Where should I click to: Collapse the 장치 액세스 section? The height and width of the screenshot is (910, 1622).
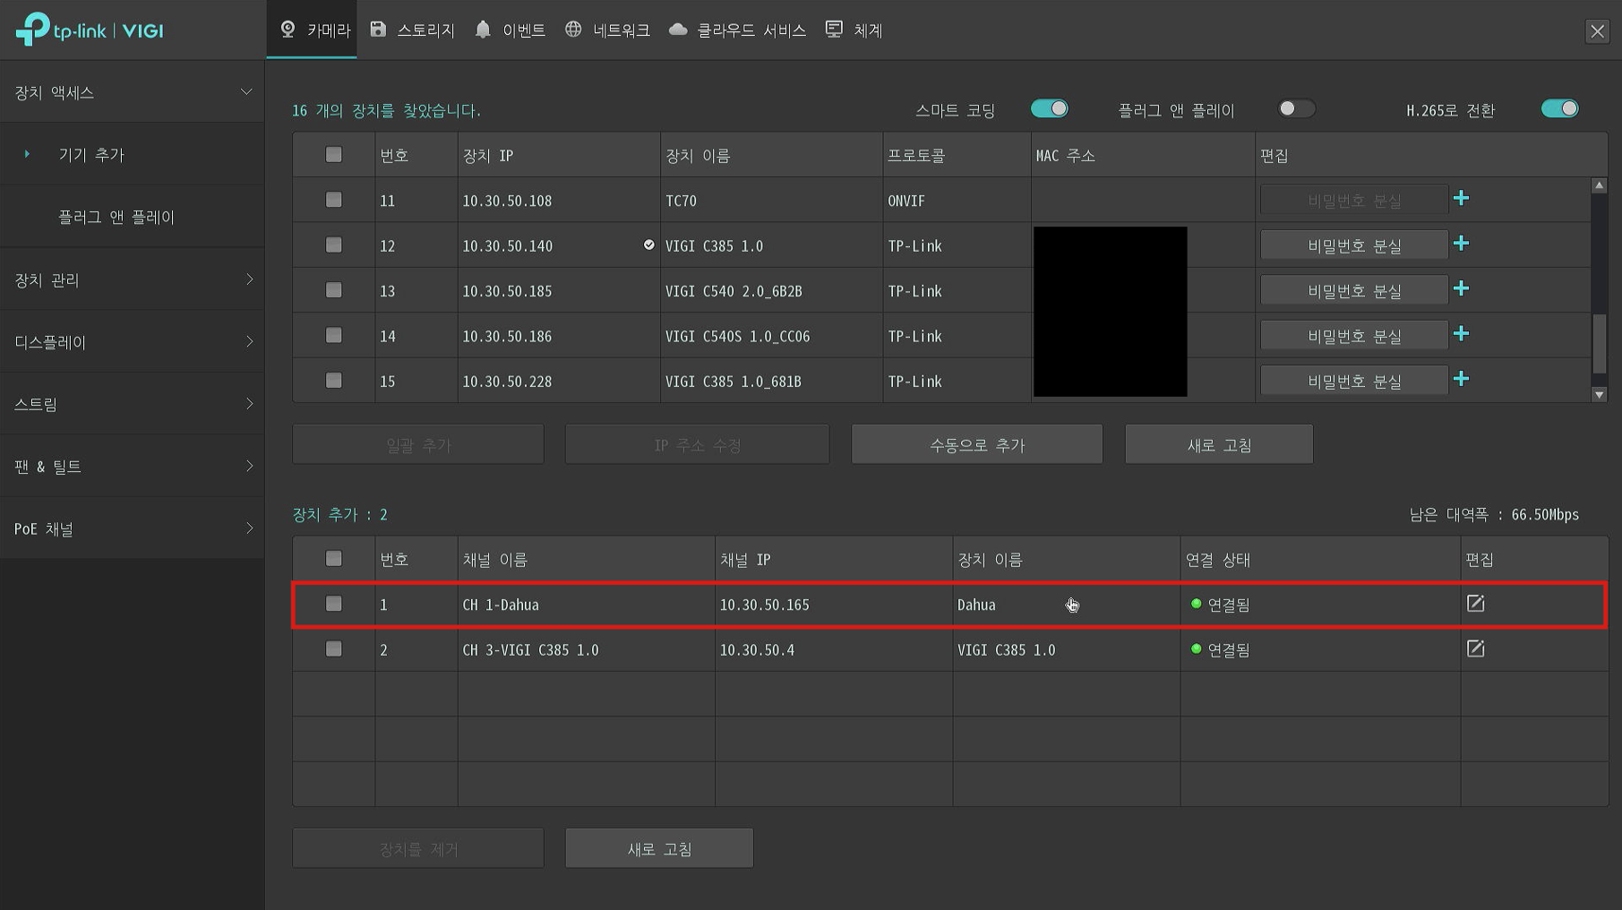coord(133,92)
